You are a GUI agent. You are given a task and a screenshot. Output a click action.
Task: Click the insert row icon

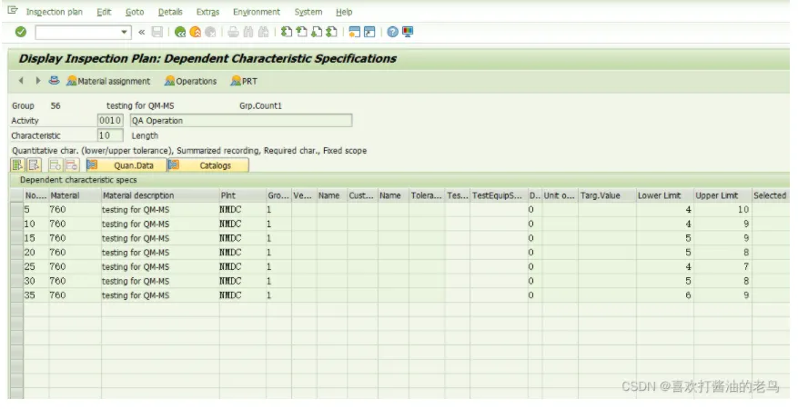pyautogui.click(x=56, y=165)
